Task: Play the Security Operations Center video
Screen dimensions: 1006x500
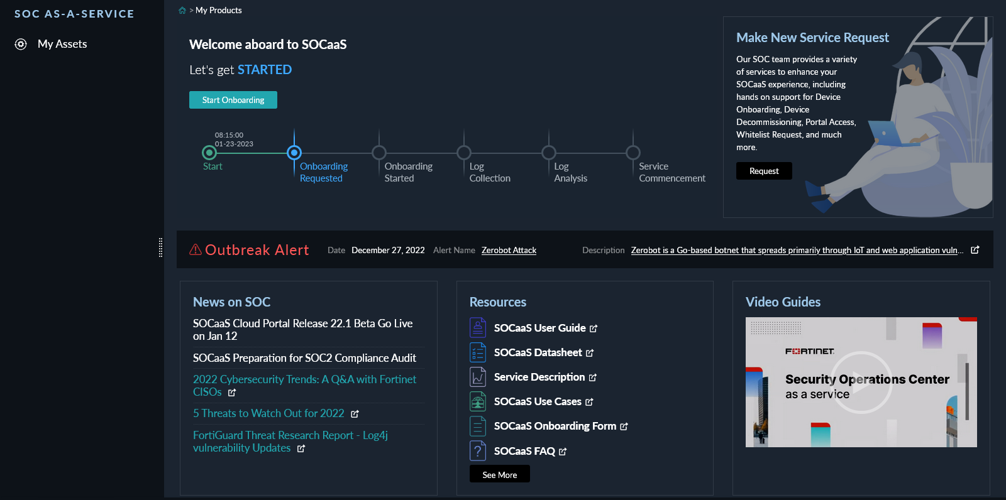Action: (861, 382)
